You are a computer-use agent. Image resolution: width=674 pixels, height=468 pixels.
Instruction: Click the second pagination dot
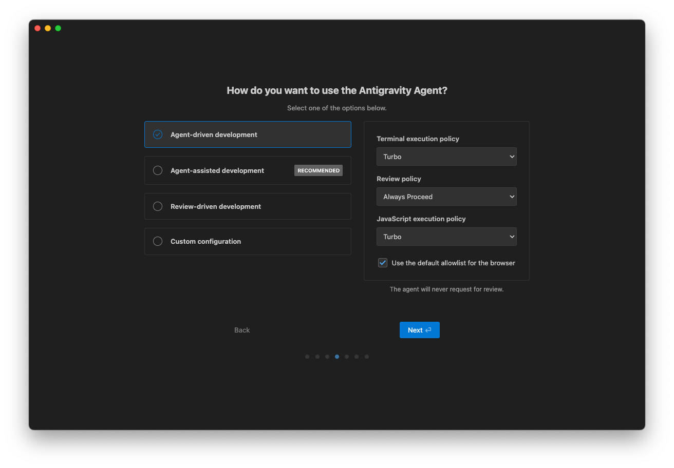point(317,357)
